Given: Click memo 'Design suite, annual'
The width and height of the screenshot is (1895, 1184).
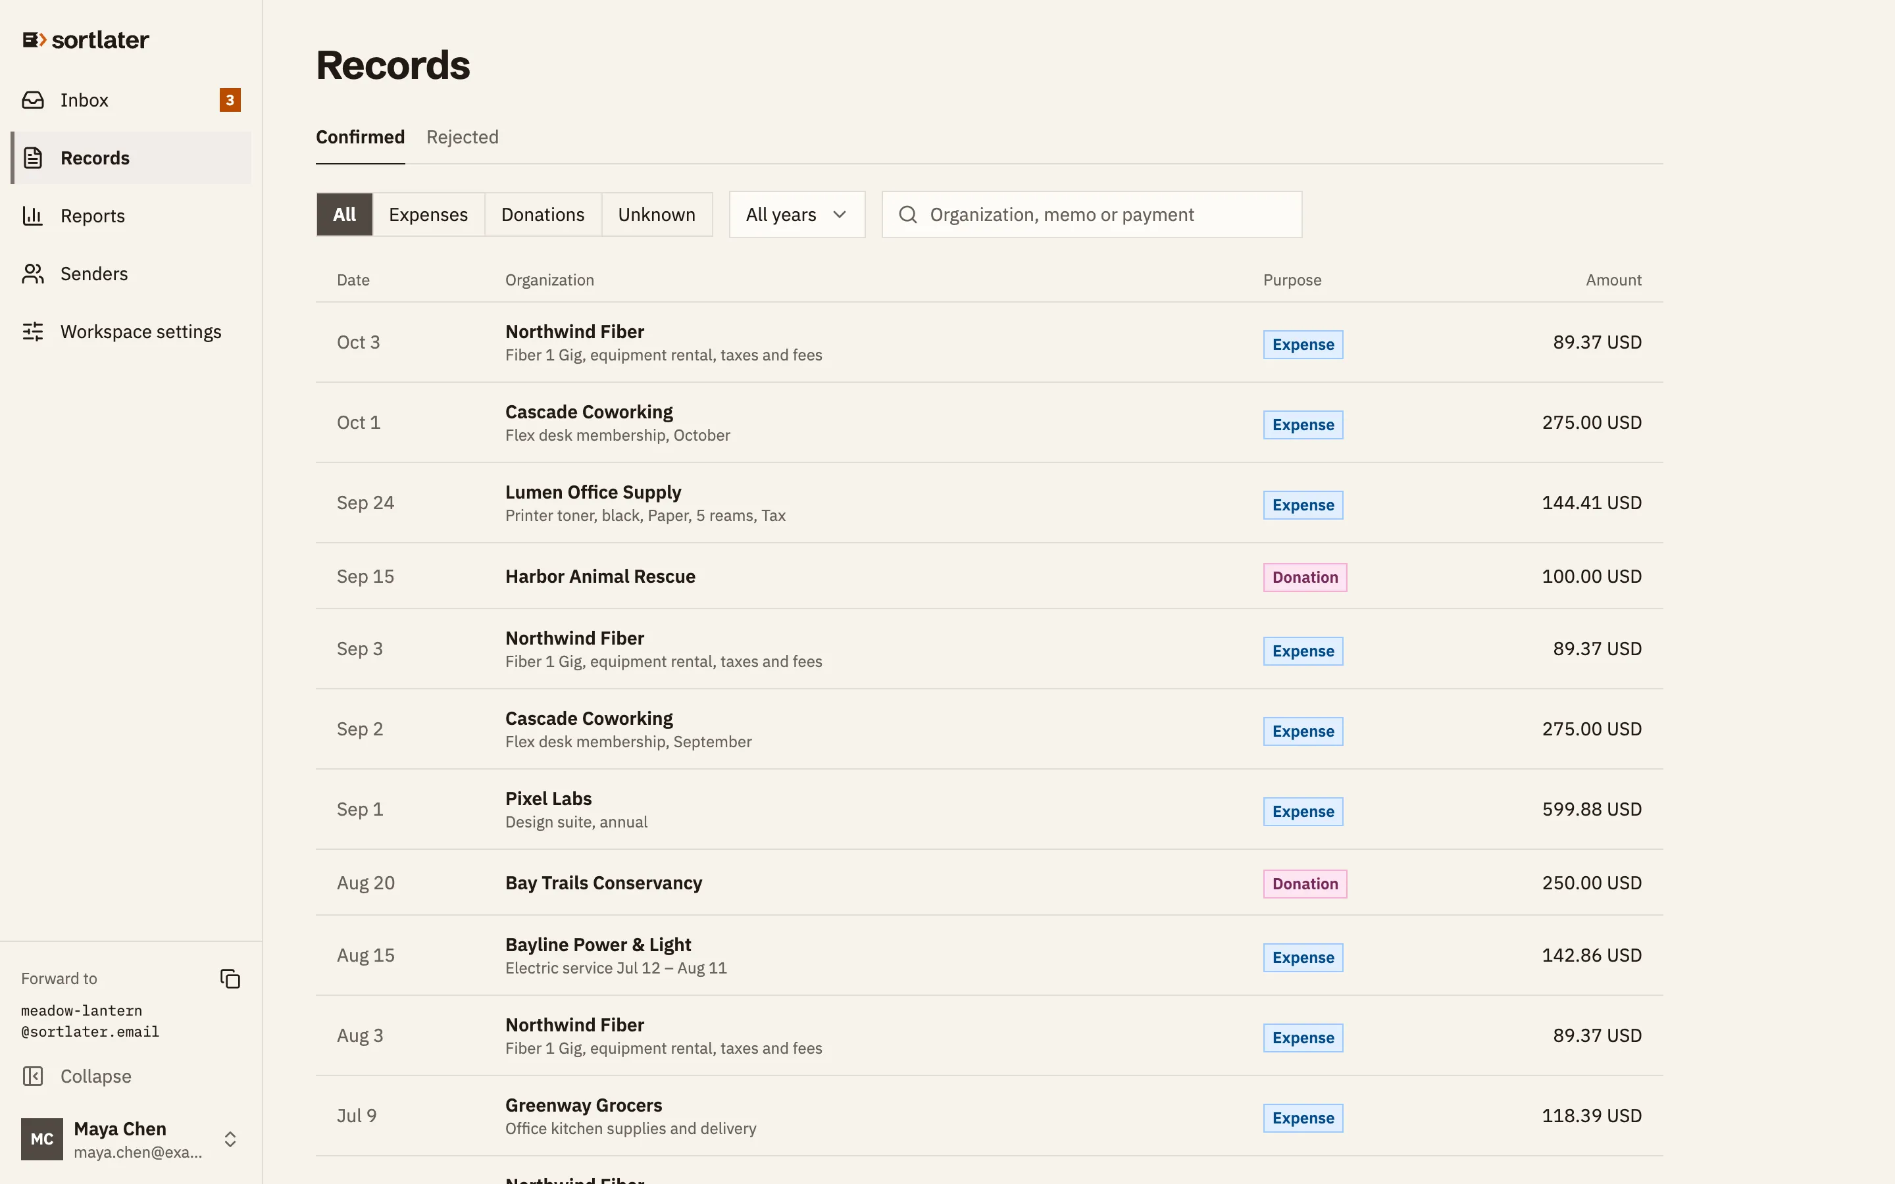Looking at the screenshot, I should (576, 822).
